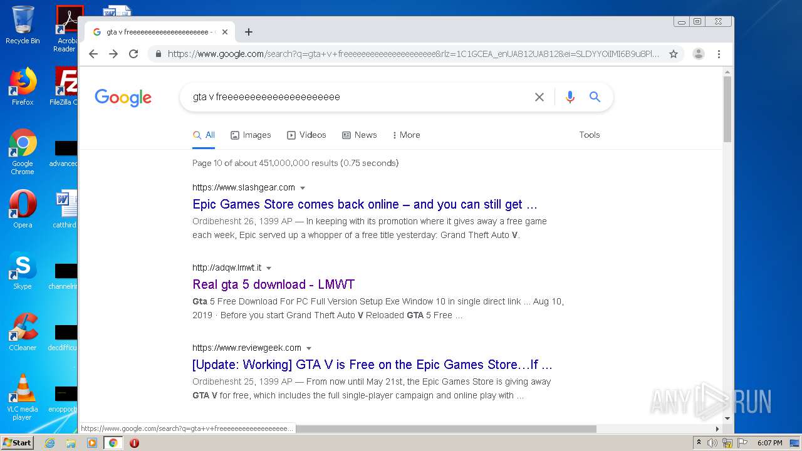Close the gta v search tab
The image size is (802, 451).
pos(224,32)
